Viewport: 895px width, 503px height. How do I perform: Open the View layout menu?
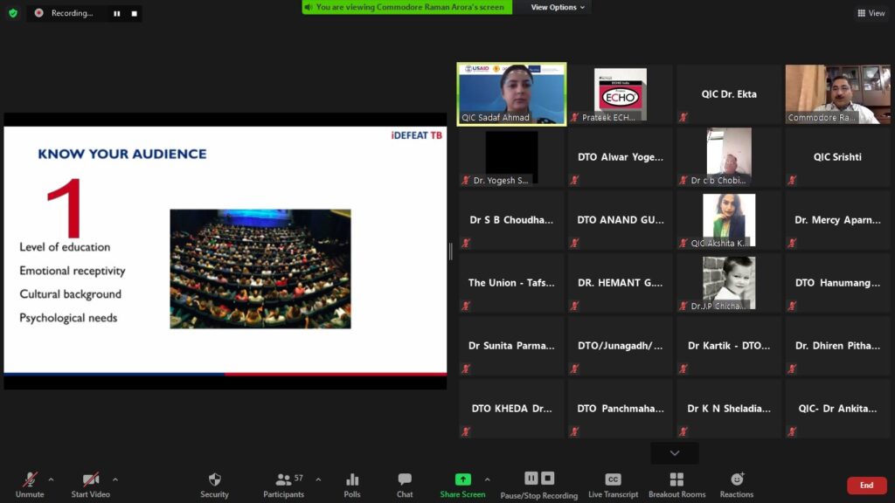[x=871, y=13]
